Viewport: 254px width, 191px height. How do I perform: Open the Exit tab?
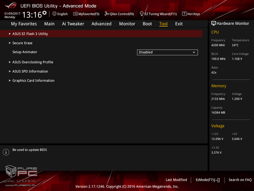(179, 24)
